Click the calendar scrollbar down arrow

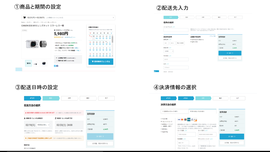(112, 56)
